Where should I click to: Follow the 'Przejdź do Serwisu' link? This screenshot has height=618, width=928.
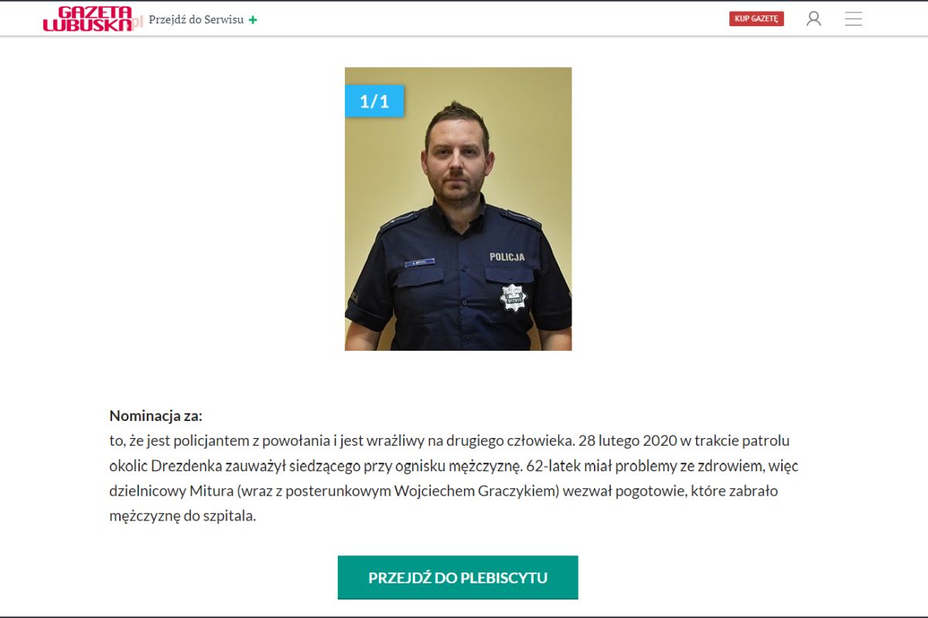click(x=196, y=20)
